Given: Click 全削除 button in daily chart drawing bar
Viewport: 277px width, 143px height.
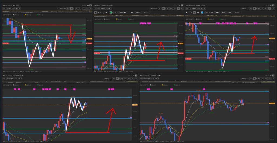Looking at the screenshot, I should (x=138, y=12).
